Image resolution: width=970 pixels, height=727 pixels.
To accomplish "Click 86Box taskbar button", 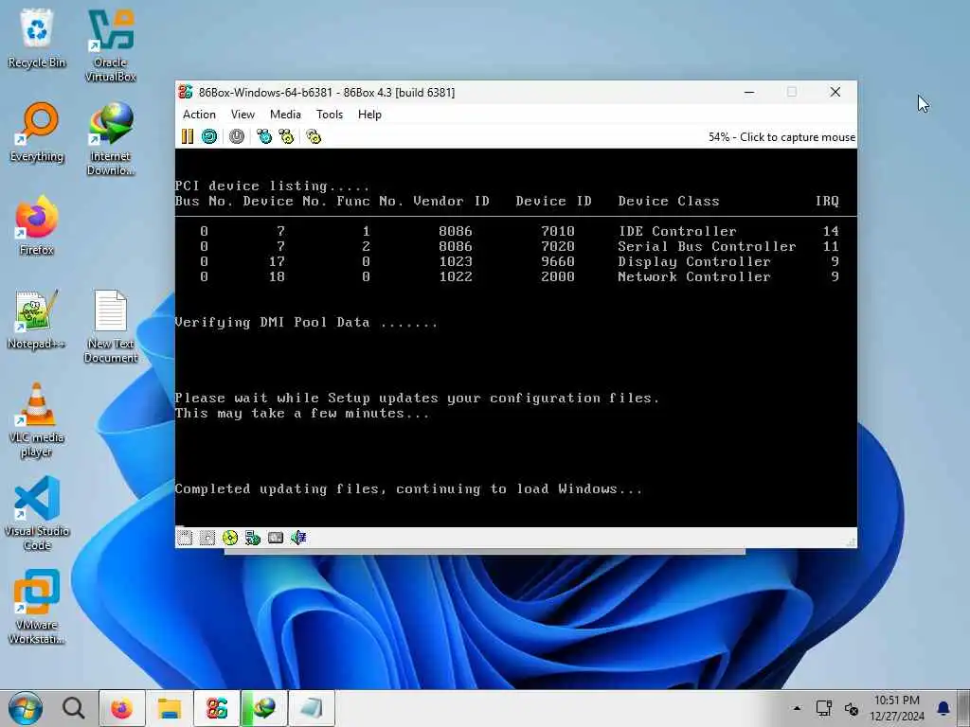I will tap(217, 708).
